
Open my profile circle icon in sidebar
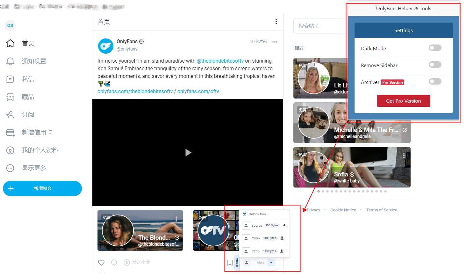click(x=10, y=150)
